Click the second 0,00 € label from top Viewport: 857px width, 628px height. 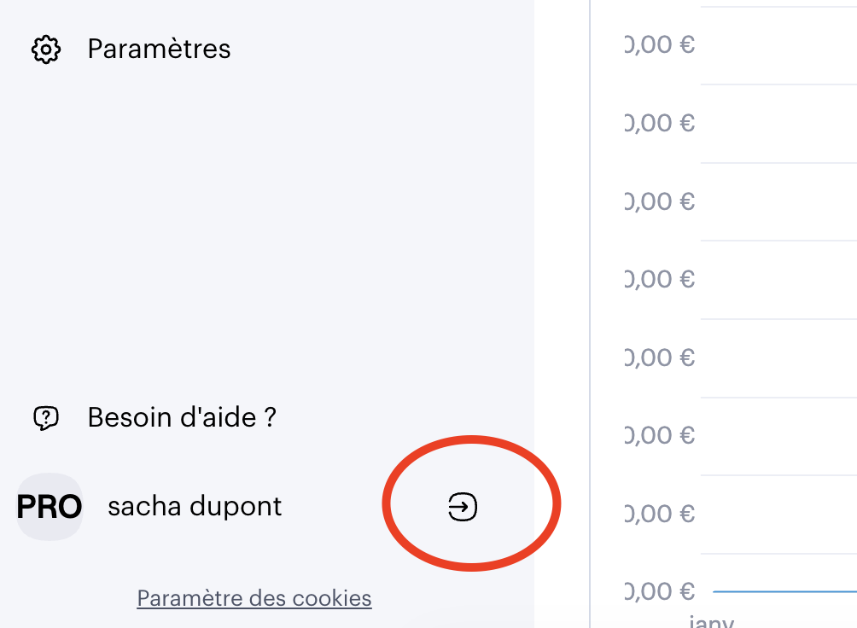660,123
